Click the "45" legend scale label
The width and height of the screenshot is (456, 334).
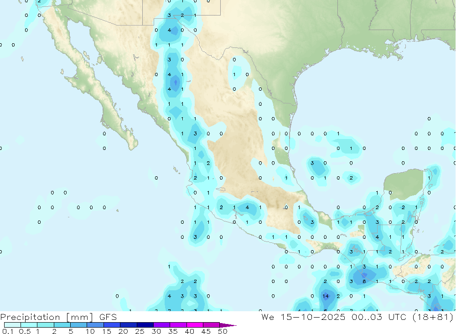point(206,331)
